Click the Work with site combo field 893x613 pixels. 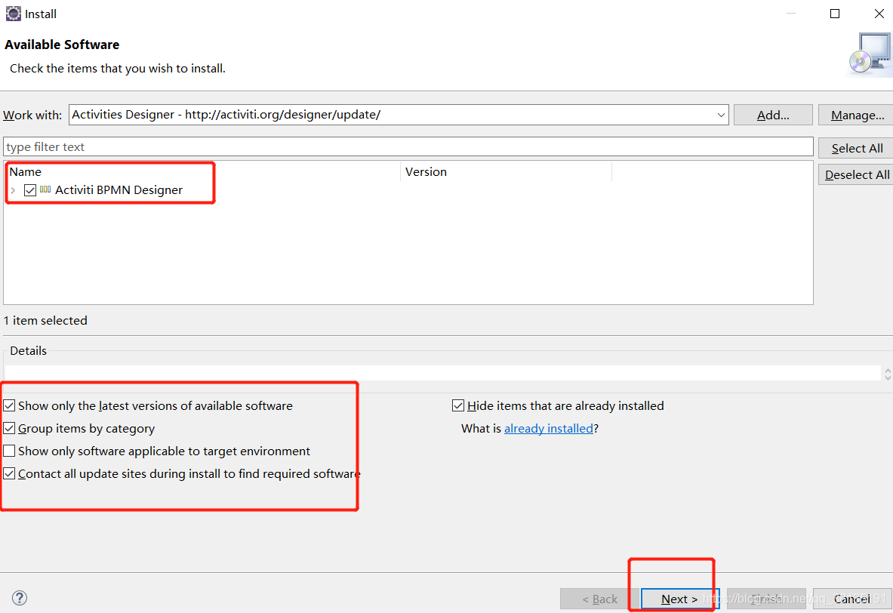399,115
